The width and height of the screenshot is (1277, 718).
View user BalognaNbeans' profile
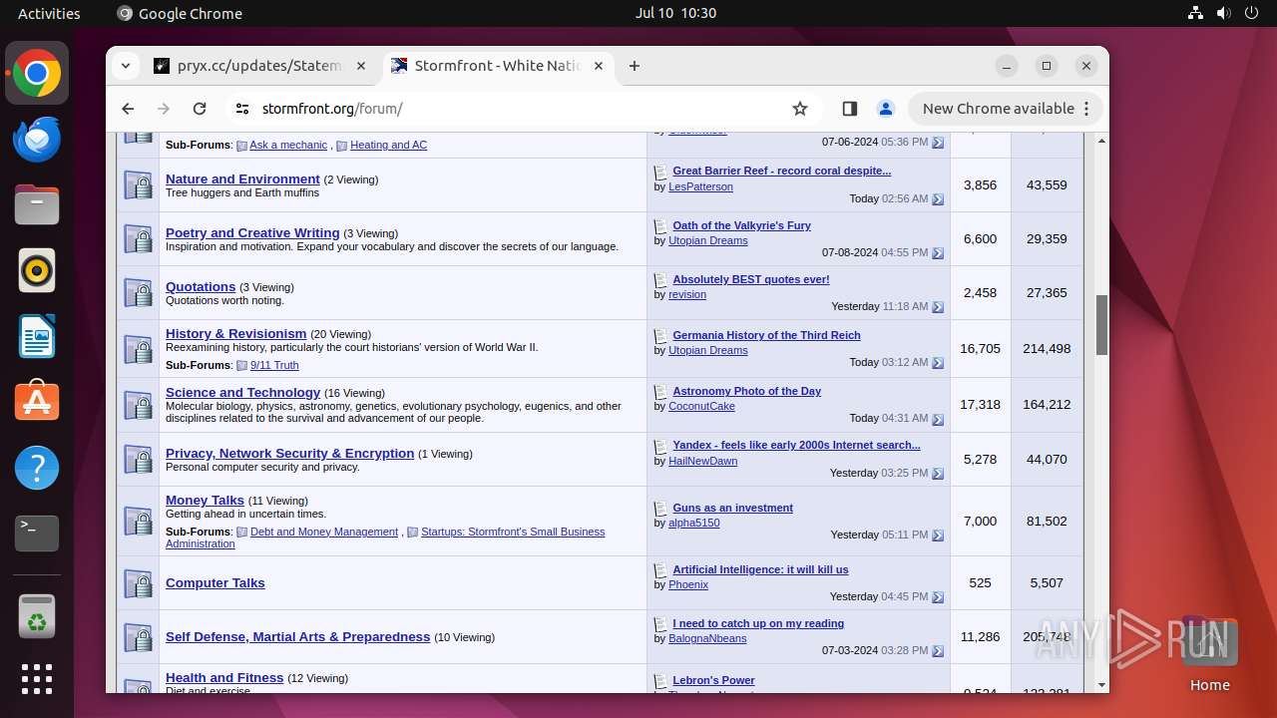(x=707, y=638)
